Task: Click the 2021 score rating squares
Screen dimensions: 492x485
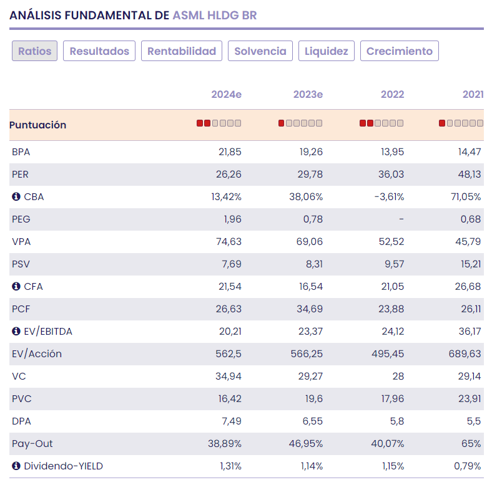Action: [x=461, y=123]
